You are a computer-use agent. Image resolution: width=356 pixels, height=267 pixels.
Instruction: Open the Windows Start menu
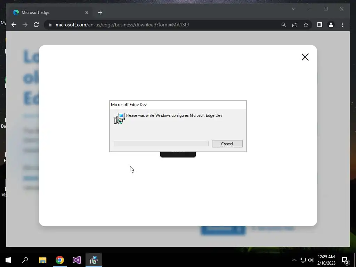[8, 260]
